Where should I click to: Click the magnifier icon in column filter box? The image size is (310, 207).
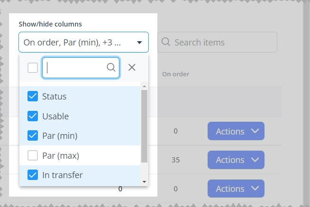click(x=111, y=67)
